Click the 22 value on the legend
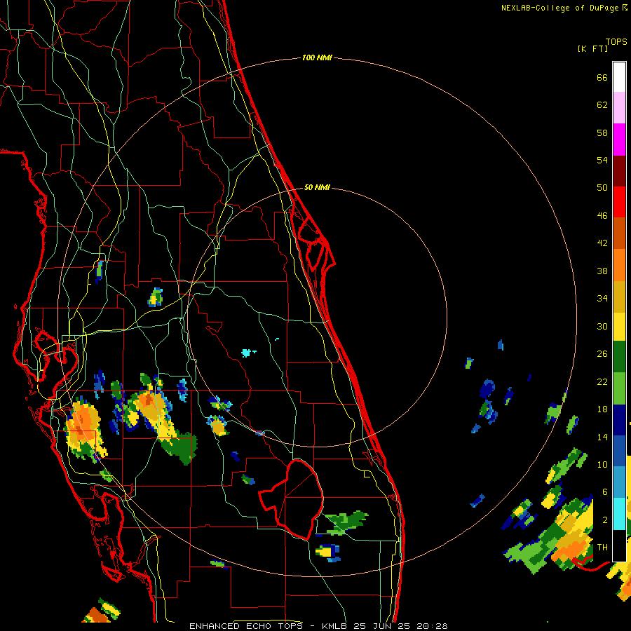631x631 pixels. coord(602,381)
